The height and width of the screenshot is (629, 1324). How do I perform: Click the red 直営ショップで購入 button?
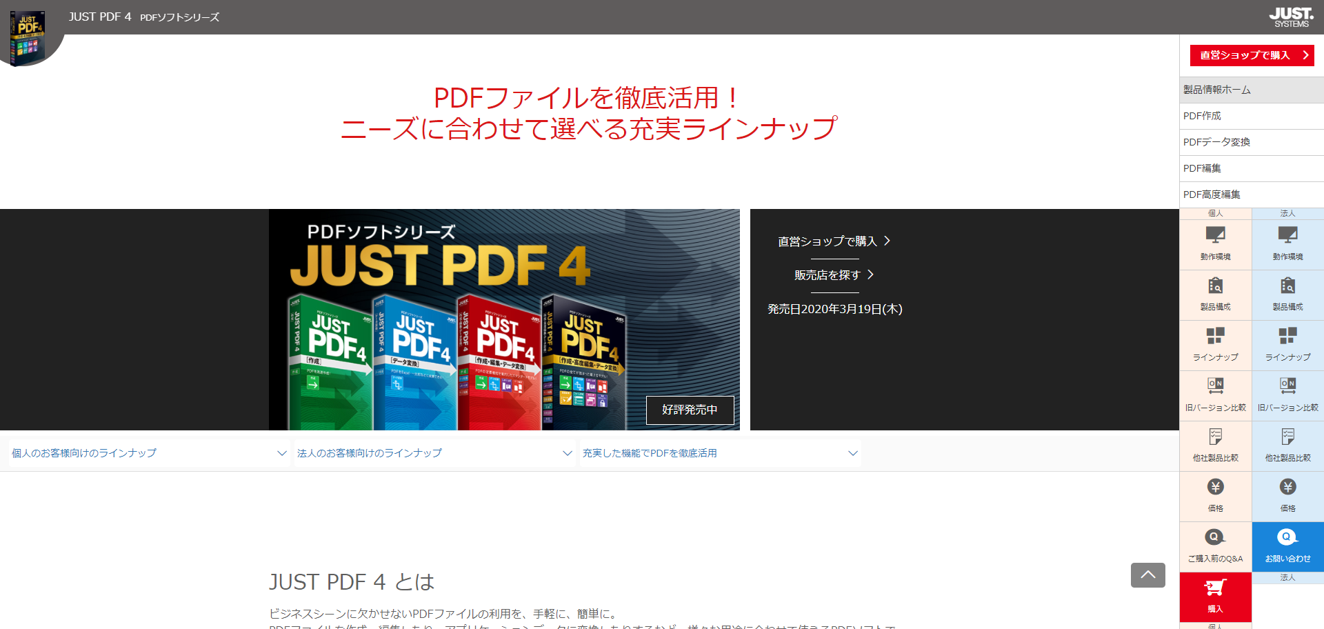[1252, 55]
